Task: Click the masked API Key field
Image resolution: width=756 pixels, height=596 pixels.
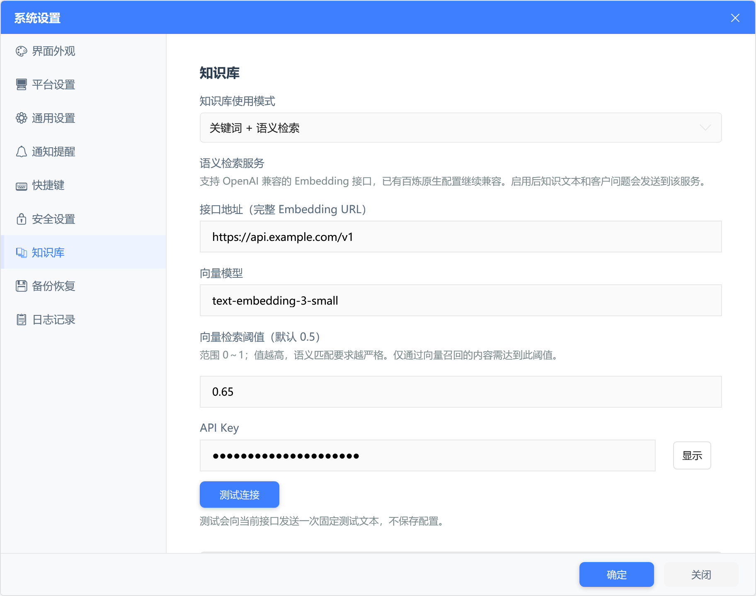Action: point(427,456)
